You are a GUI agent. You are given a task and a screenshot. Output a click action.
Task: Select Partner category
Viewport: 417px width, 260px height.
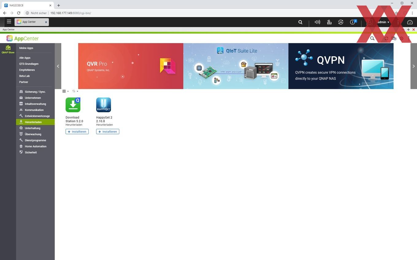click(x=24, y=82)
